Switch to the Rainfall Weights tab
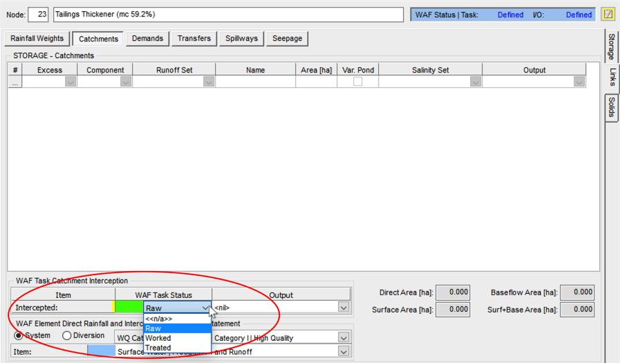The height and width of the screenshot is (363, 620). [x=37, y=39]
